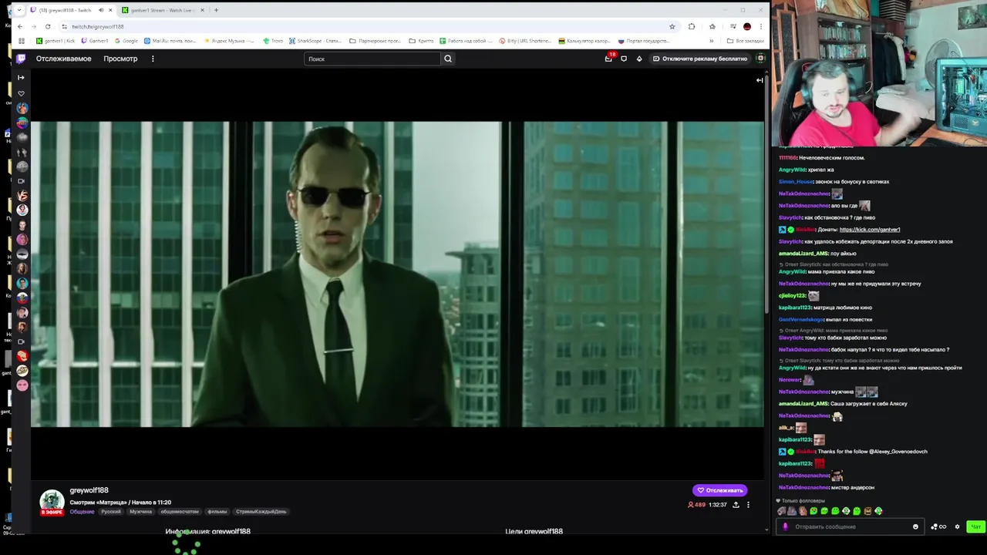Open 'Все закладки' all bookmarks folder
The image size is (987, 555).
pyautogui.click(x=745, y=41)
